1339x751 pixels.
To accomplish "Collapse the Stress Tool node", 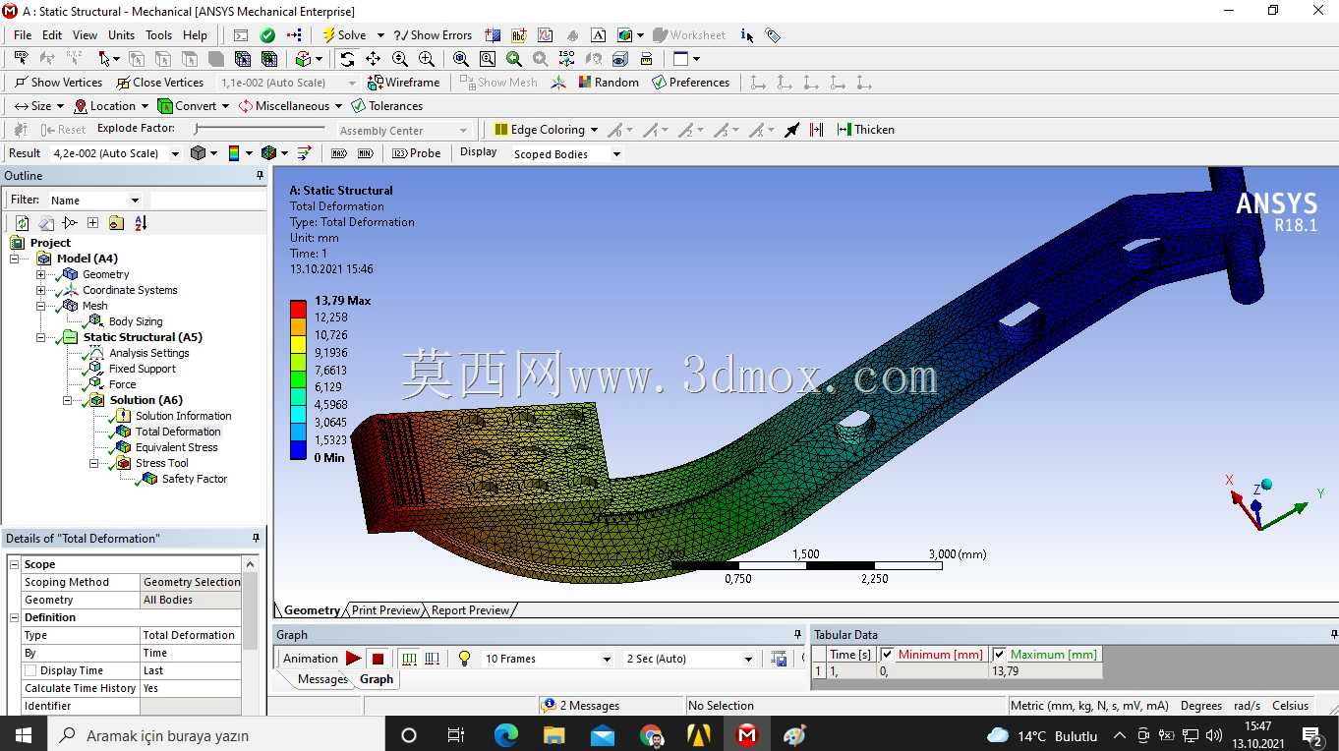I will [94, 463].
